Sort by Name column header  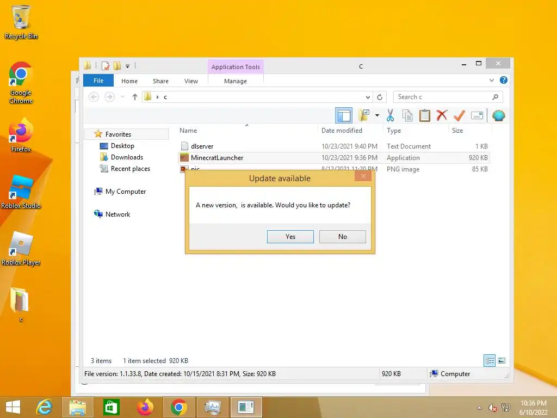tap(188, 131)
